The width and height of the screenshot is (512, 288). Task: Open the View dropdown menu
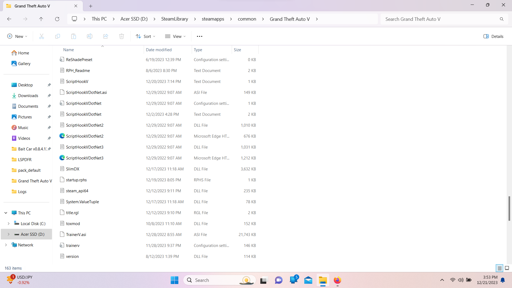coord(175,36)
